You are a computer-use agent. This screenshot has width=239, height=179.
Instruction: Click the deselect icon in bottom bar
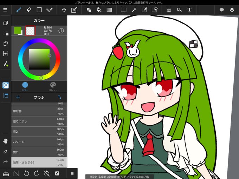(16, 173)
